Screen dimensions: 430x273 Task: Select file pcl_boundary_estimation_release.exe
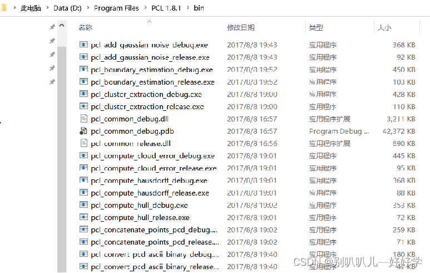[153, 82]
